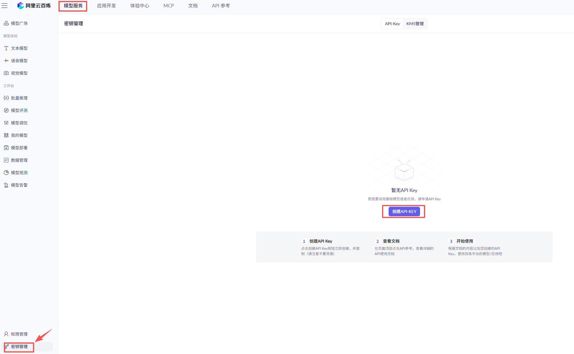The image size is (574, 354).
Task: Select the API-Key tab
Action: pos(392,24)
